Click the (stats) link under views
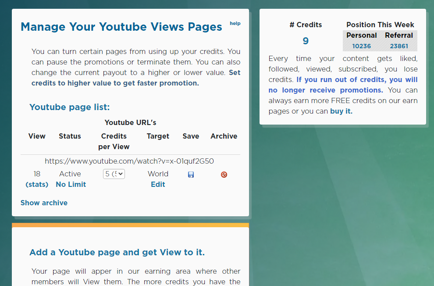434x286 pixels. pyautogui.click(x=37, y=185)
